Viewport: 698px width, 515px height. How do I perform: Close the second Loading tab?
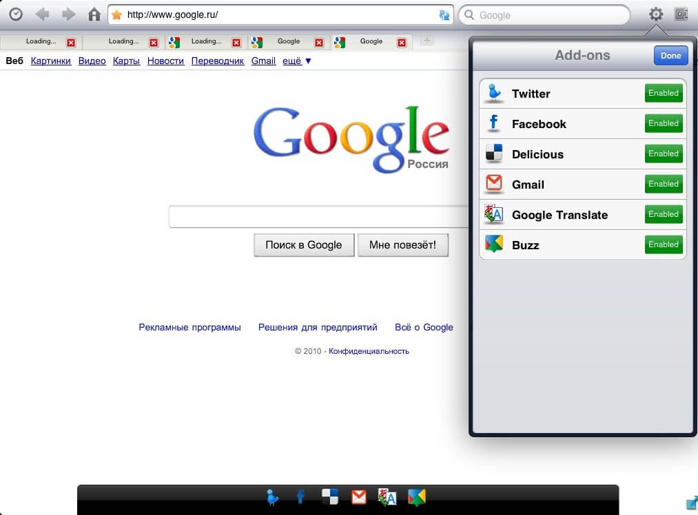pos(154,42)
